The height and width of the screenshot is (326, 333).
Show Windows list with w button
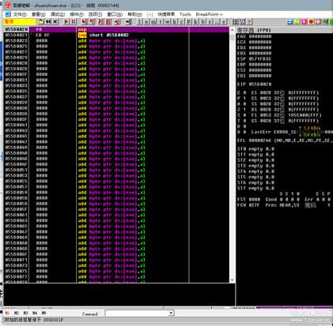(168, 22)
